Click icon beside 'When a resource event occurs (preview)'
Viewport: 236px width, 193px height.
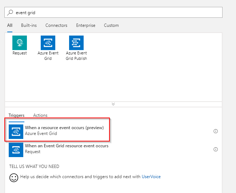[x=16, y=132]
